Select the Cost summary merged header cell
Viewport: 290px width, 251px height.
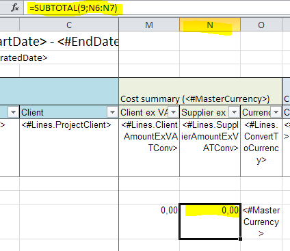coord(200,91)
